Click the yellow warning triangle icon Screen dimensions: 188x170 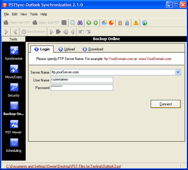click(x=136, y=23)
